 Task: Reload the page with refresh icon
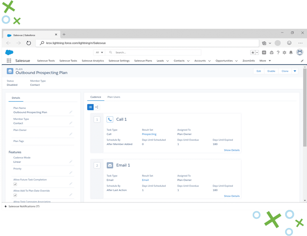click(28, 43)
